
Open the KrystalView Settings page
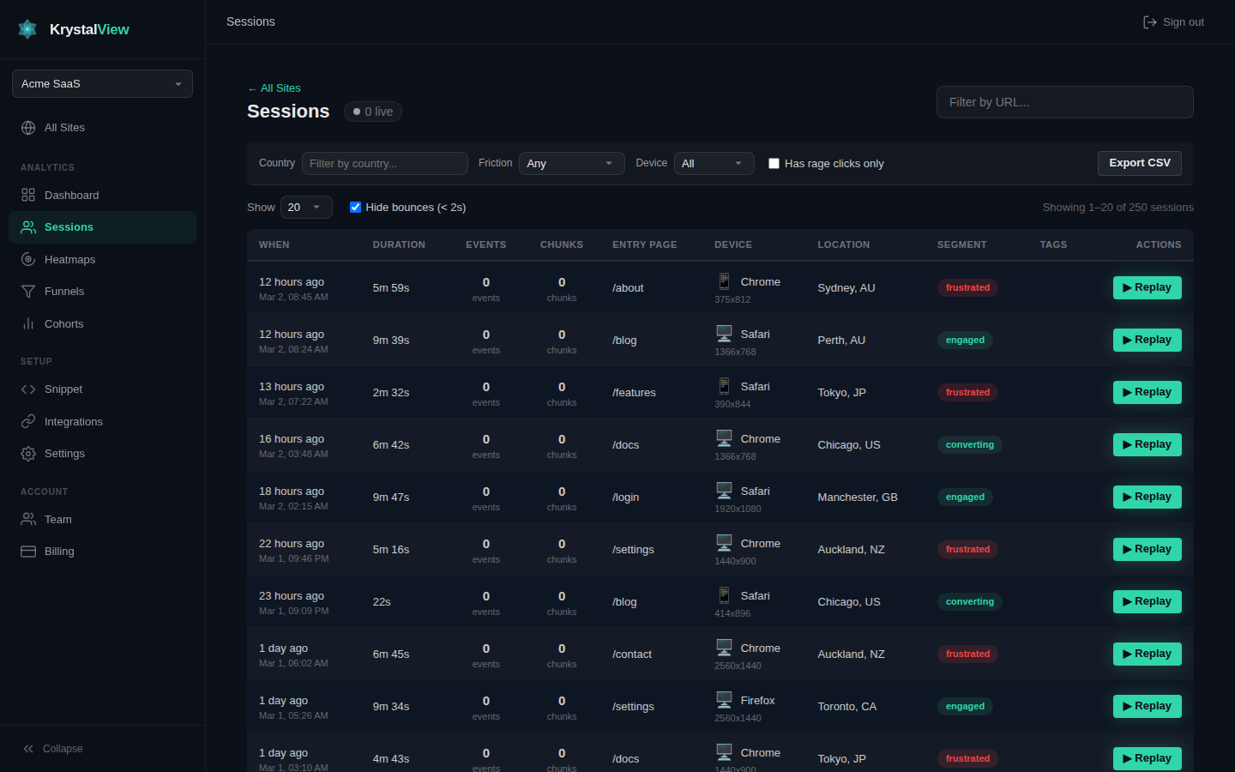coord(64,453)
